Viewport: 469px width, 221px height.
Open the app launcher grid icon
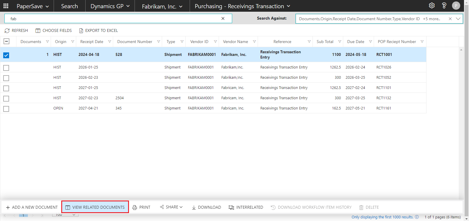click(6, 6)
